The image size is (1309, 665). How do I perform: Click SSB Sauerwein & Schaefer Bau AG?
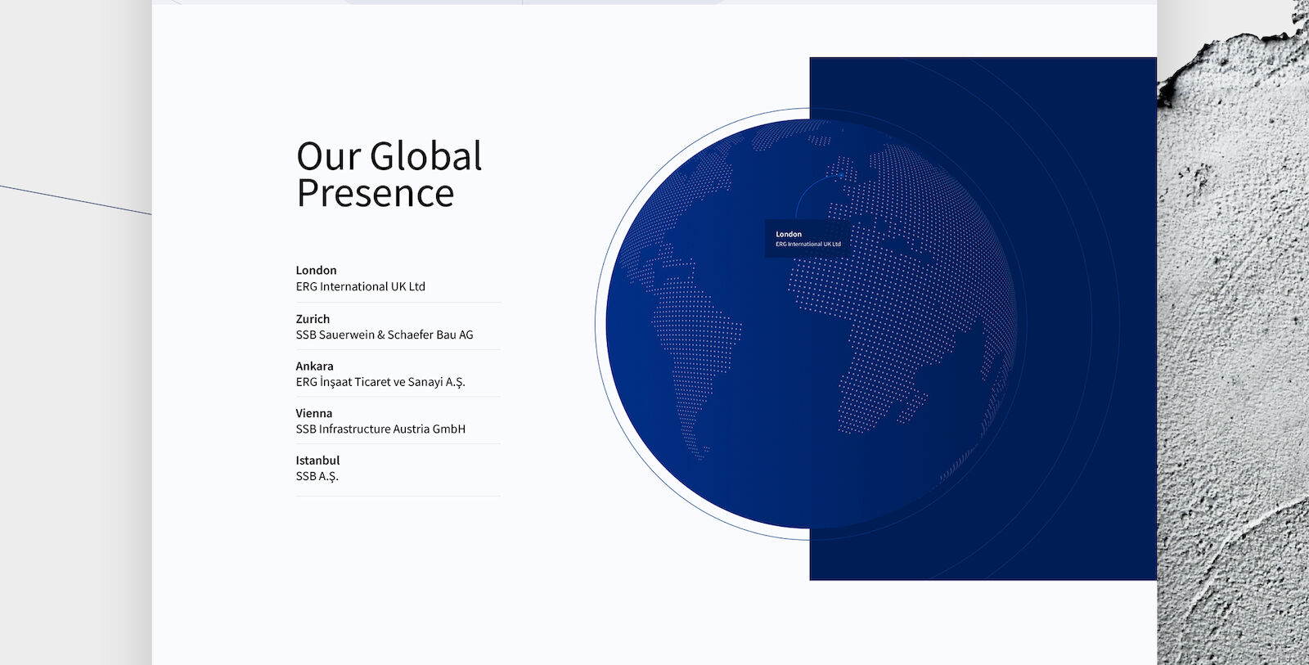384,335
